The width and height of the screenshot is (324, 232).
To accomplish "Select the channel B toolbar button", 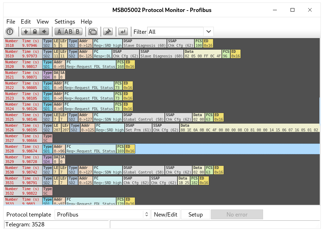I will (78, 32).
